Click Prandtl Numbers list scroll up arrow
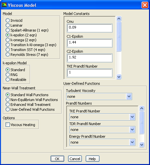 (142, 108)
